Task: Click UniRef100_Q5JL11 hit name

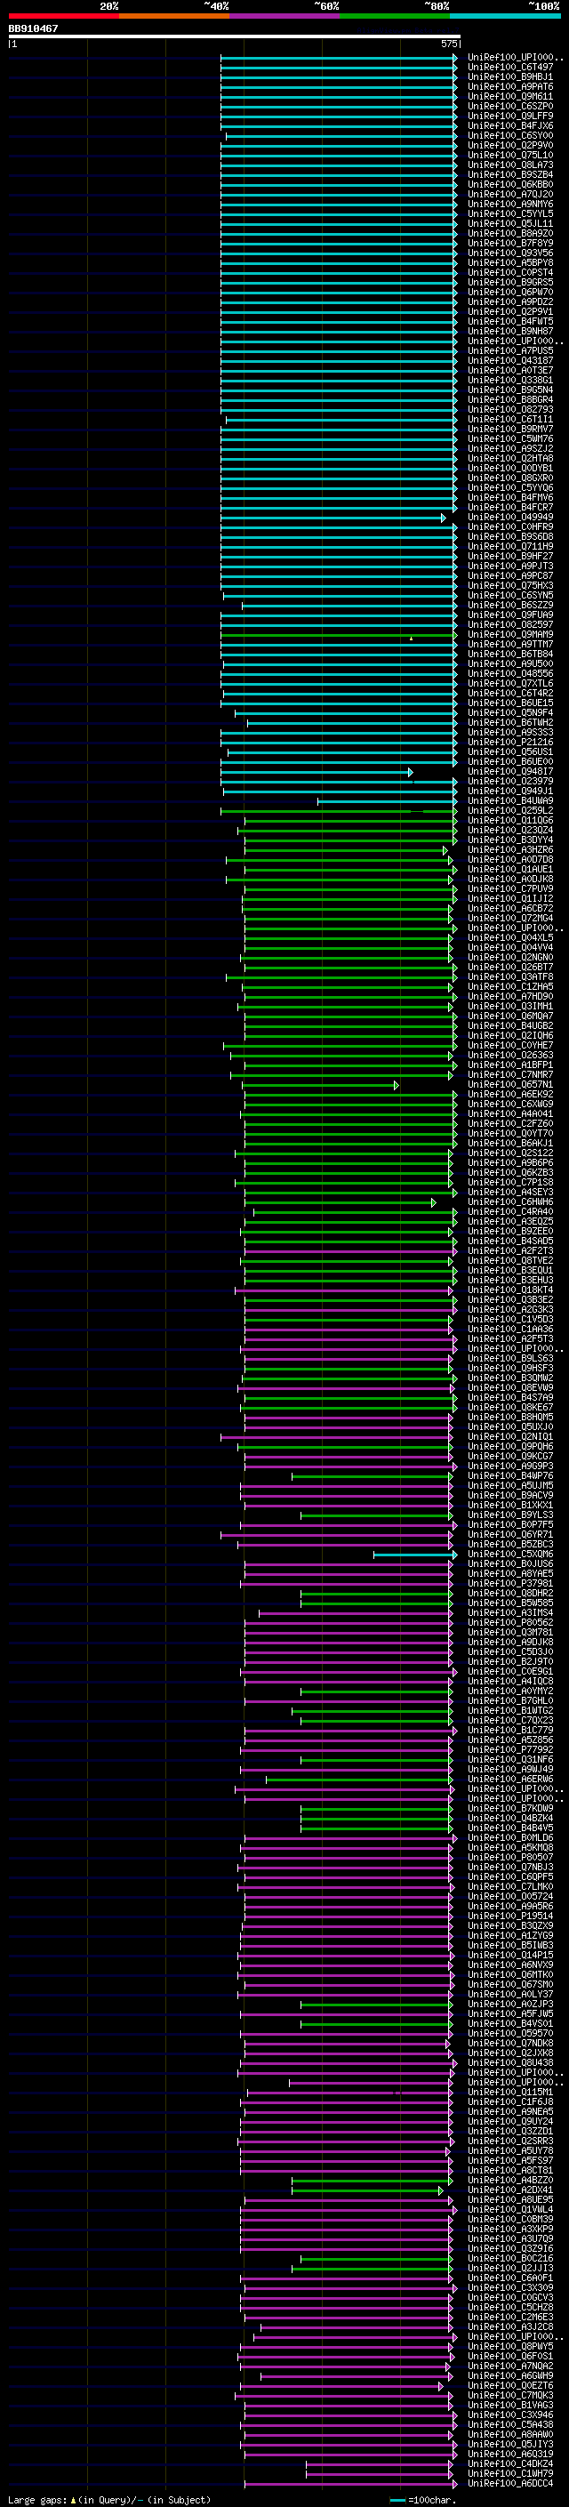Action: [510, 224]
